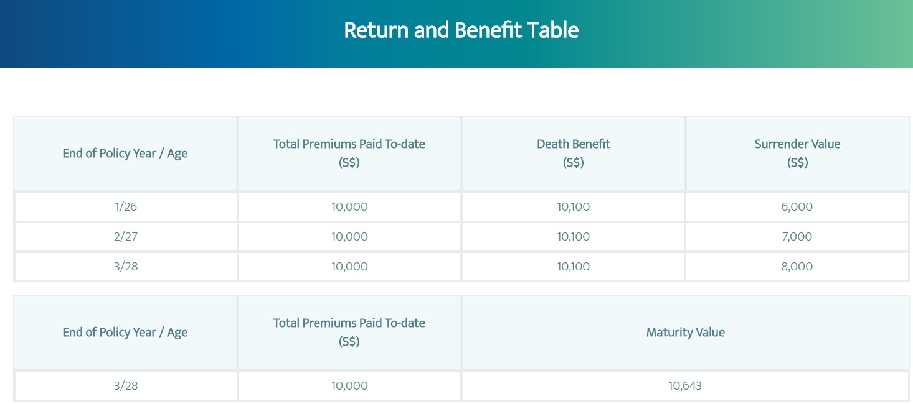Select the 10,100 death benefit for year 3/28

[x=574, y=267]
